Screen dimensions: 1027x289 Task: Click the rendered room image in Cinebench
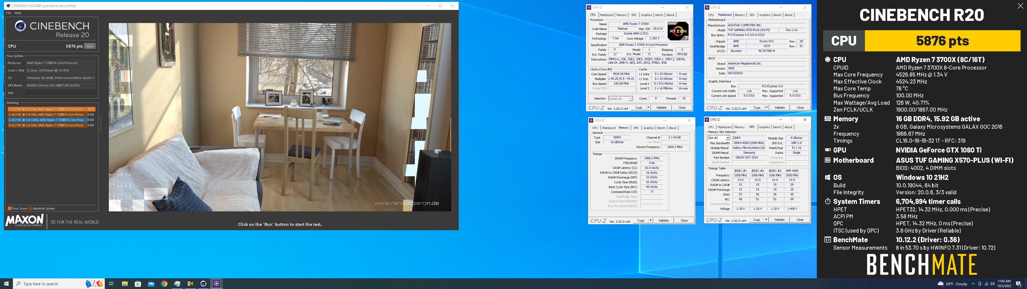(280, 117)
